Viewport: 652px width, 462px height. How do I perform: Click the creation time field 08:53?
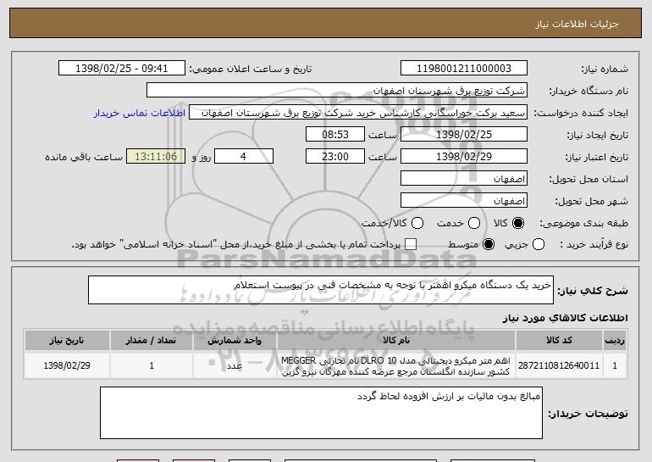coord(335,135)
